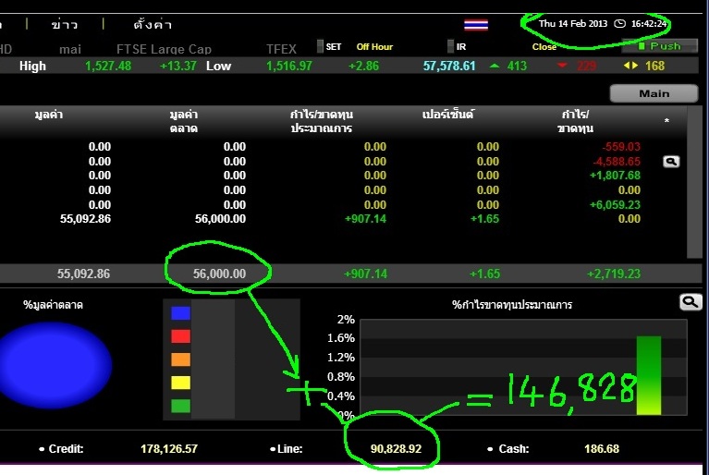The height and width of the screenshot is (475, 709).
Task: Click the asterisk column header
Action: (666, 121)
